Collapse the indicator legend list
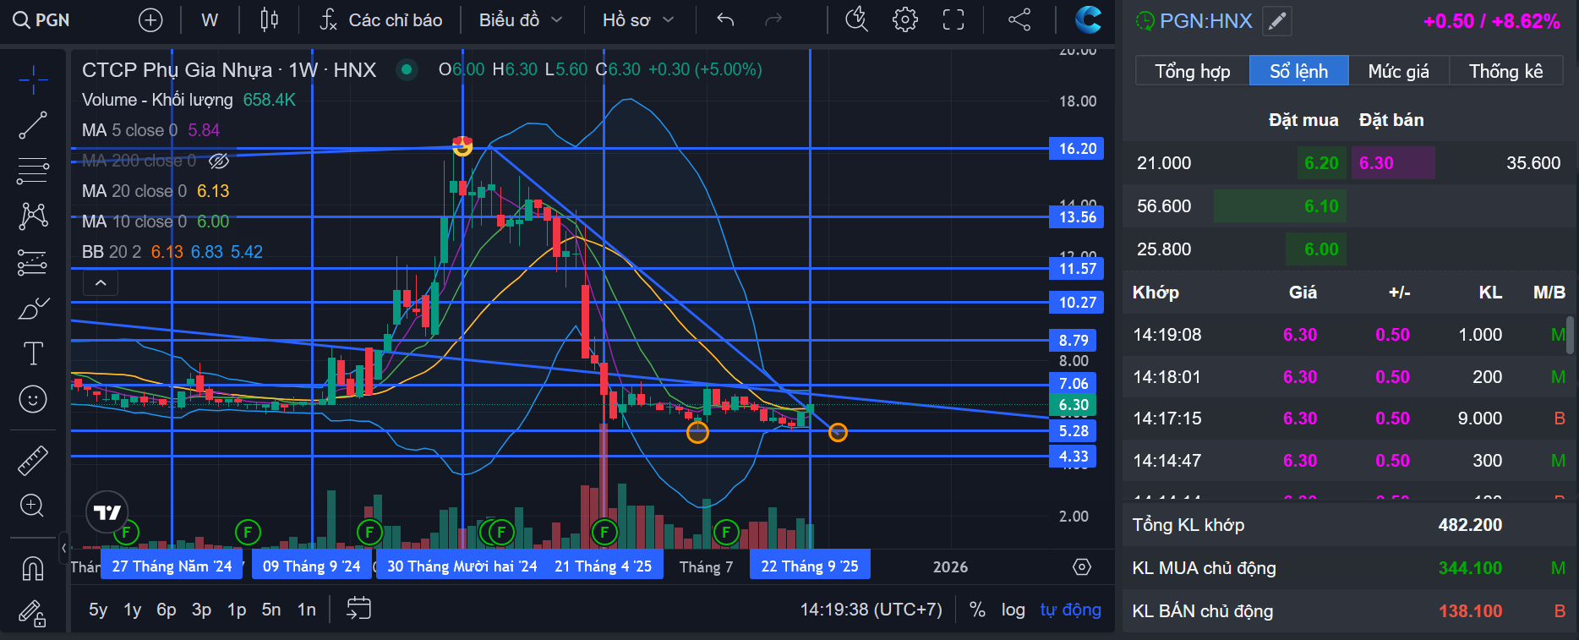Image resolution: width=1579 pixels, height=640 pixels. tap(101, 283)
